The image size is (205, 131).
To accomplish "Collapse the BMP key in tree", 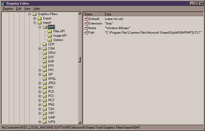I will point(40,27).
